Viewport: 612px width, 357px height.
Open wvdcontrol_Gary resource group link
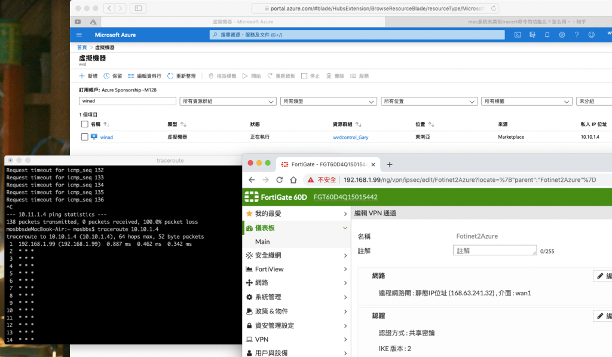point(350,137)
